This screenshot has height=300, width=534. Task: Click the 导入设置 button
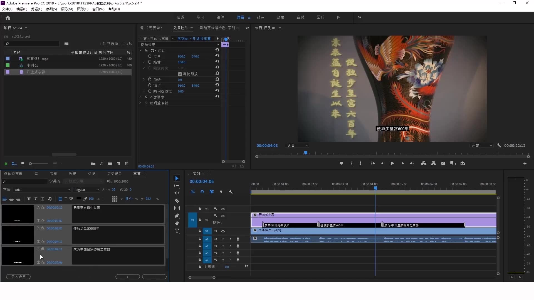click(18, 277)
